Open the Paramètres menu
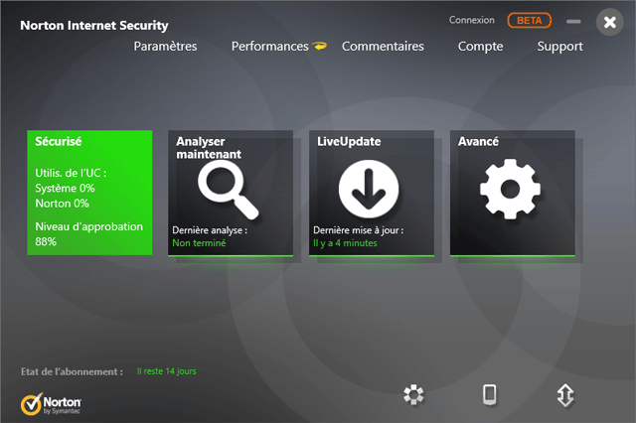 tap(165, 47)
